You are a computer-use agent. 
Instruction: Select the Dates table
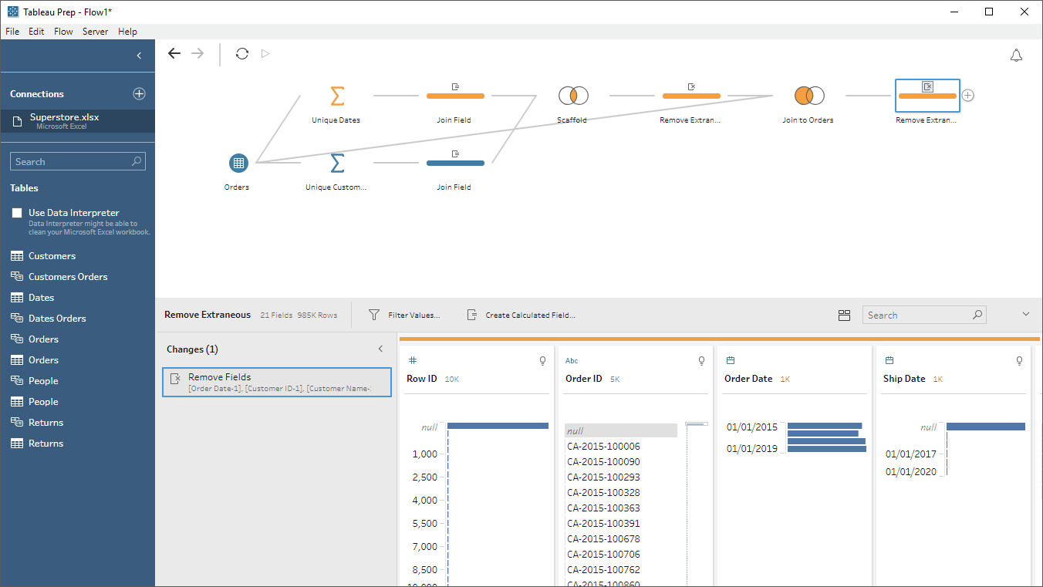coord(41,297)
